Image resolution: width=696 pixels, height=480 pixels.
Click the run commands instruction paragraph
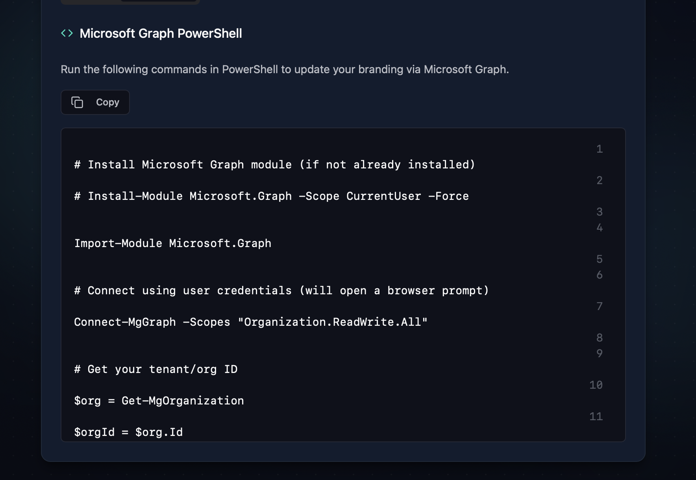click(285, 69)
